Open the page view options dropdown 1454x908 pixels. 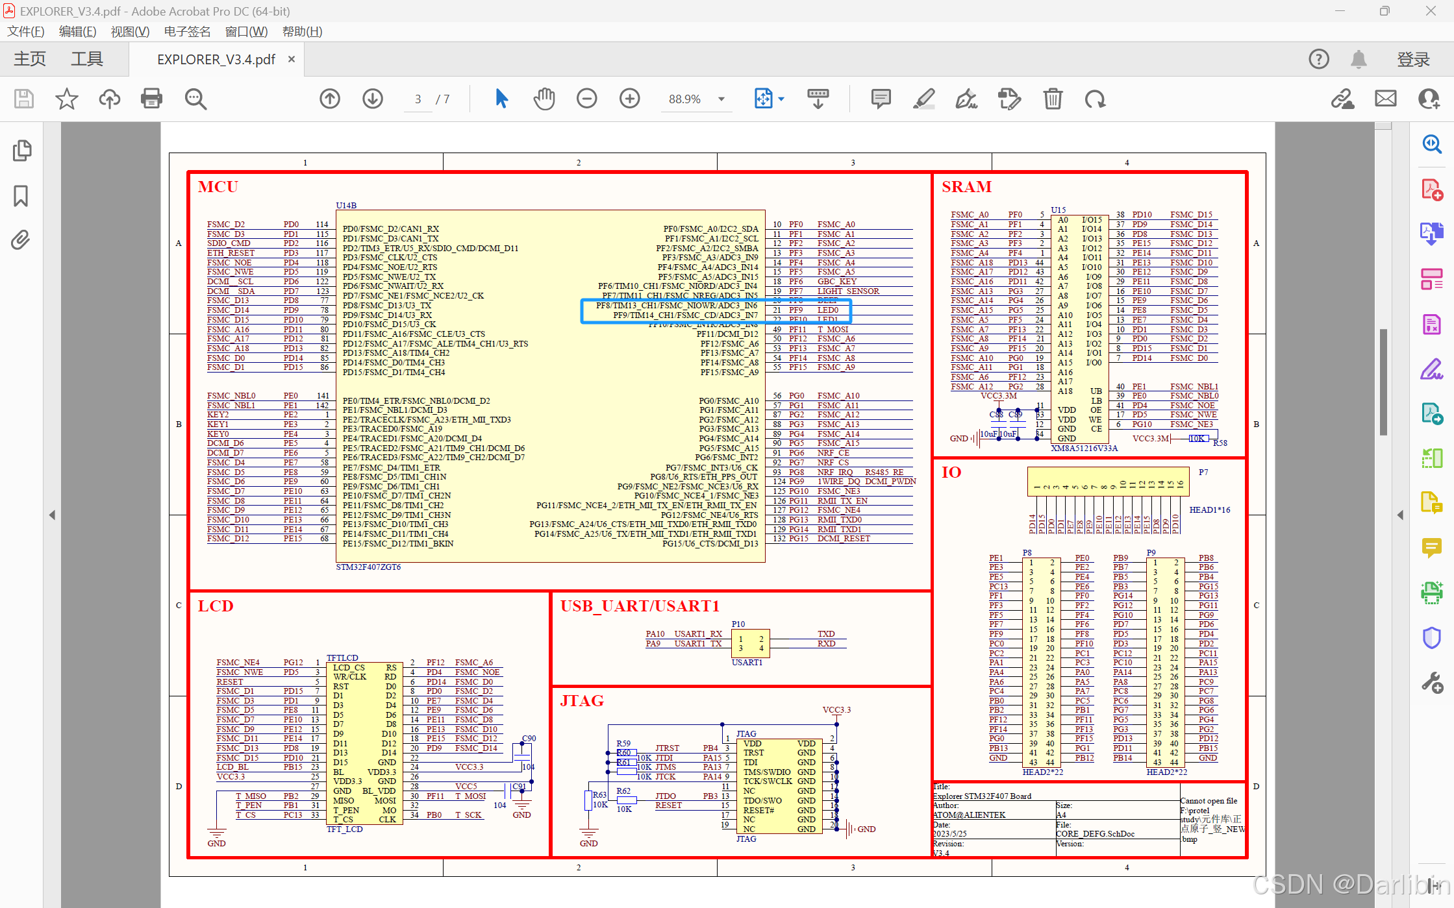coord(781,99)
